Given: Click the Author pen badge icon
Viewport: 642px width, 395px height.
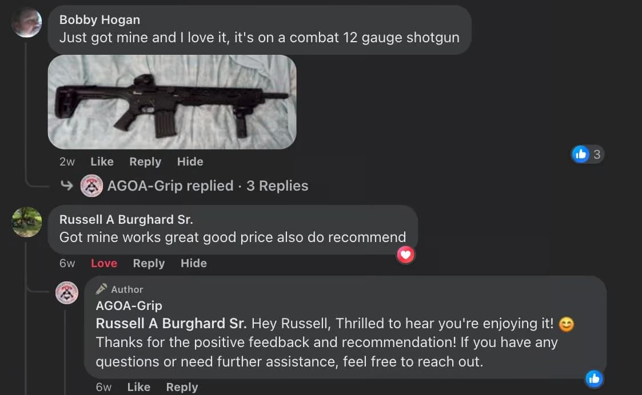Looking at the screenshot, I should (x=101, y=289).
